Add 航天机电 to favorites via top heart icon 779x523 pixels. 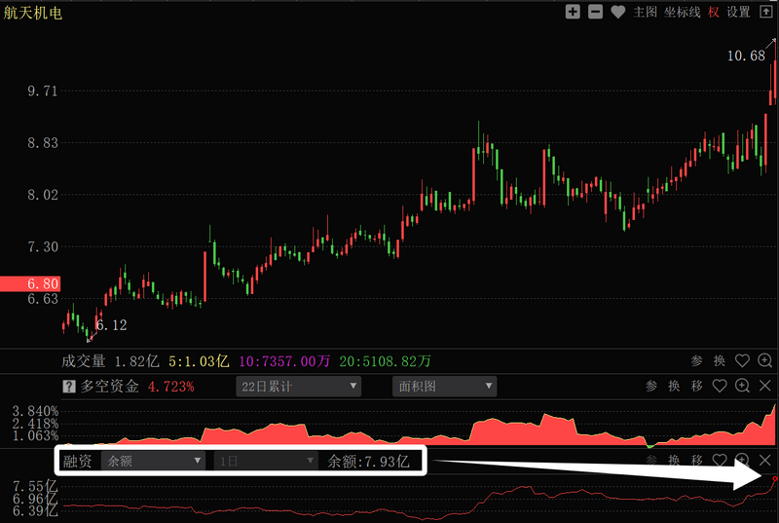pyautogui.click(x=617, y=12)
